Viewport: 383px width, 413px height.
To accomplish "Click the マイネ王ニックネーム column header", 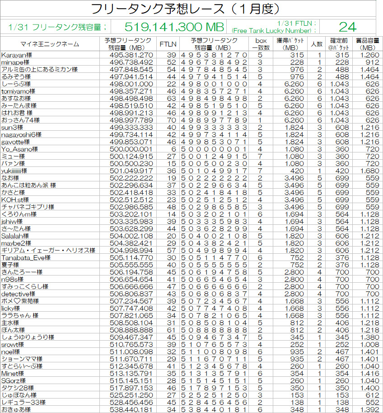I will coord(50,44).
